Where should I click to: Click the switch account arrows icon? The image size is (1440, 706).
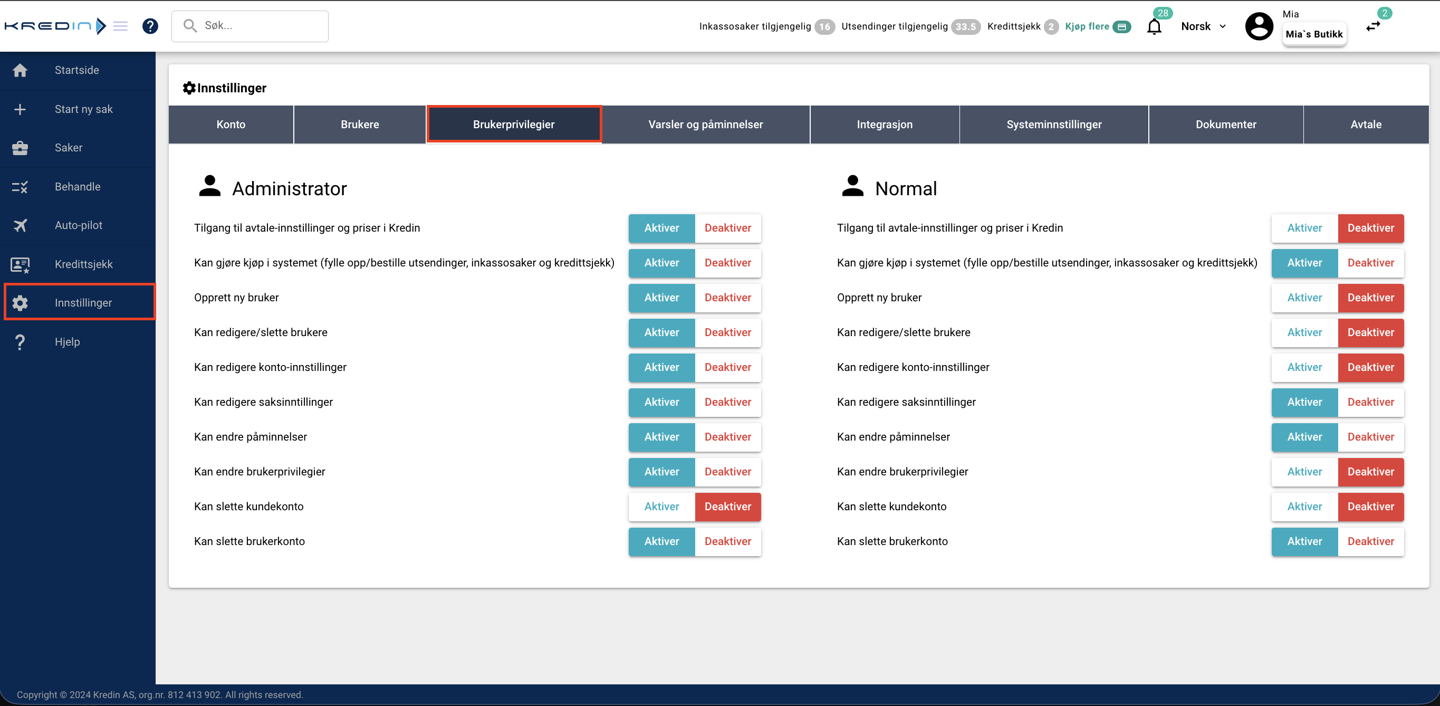[1373, 26]
